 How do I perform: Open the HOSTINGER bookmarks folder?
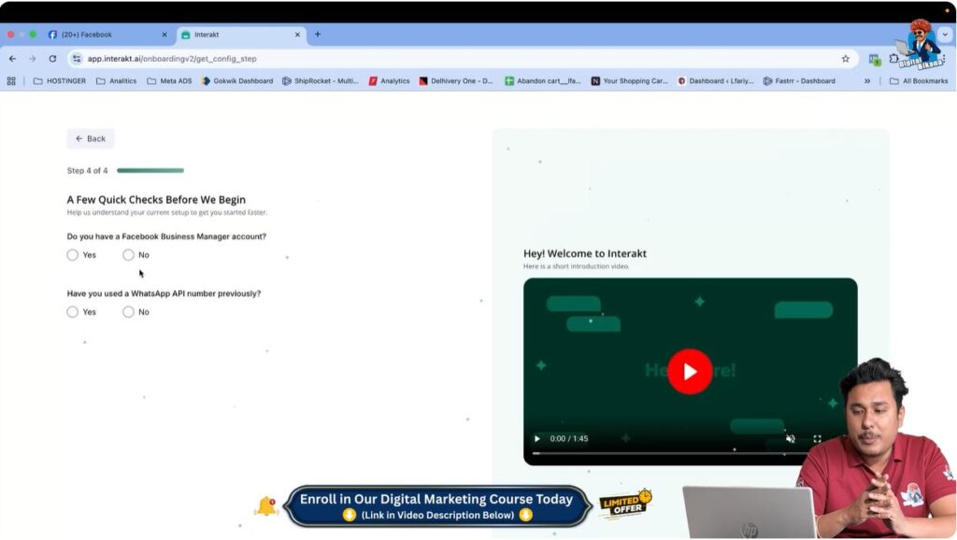point(60,80)
